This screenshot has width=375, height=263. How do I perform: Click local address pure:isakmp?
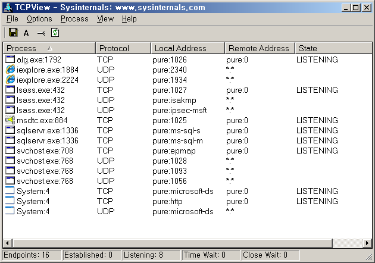(174, 100)
